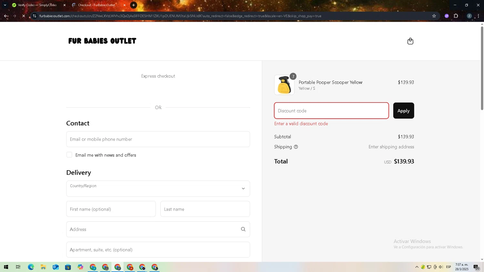Bookmark this page with the star icon
Screen dimensions: 484x272
point(434,16)
